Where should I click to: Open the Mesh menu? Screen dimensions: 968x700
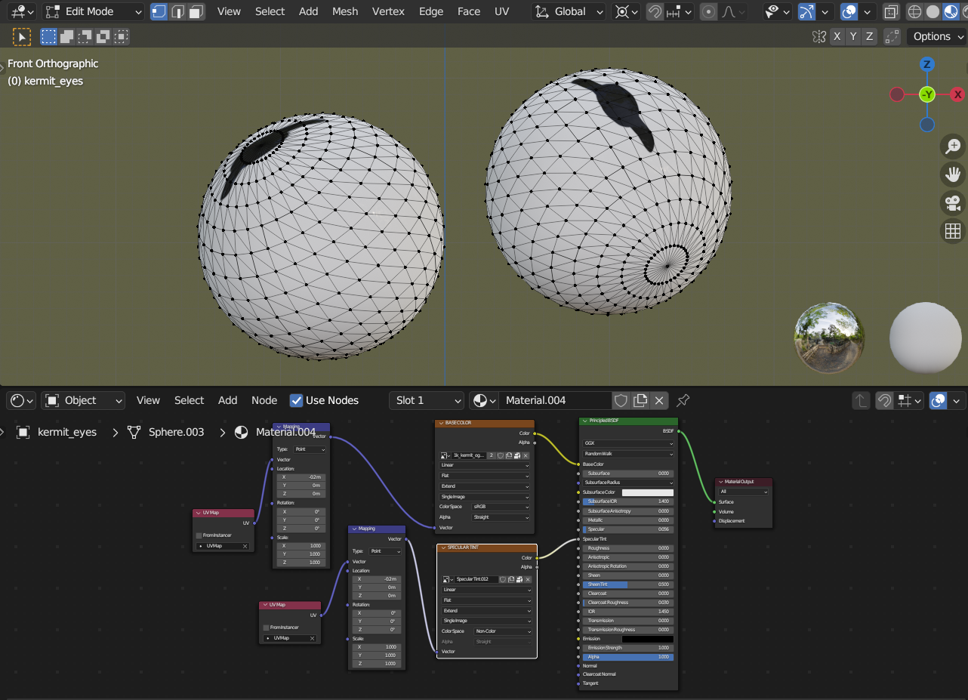[345, 11]
